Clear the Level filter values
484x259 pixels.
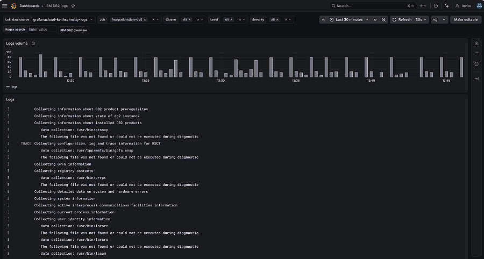239,20
